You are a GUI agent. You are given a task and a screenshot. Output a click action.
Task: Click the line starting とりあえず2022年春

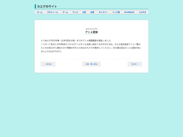(x=77, y=41)
